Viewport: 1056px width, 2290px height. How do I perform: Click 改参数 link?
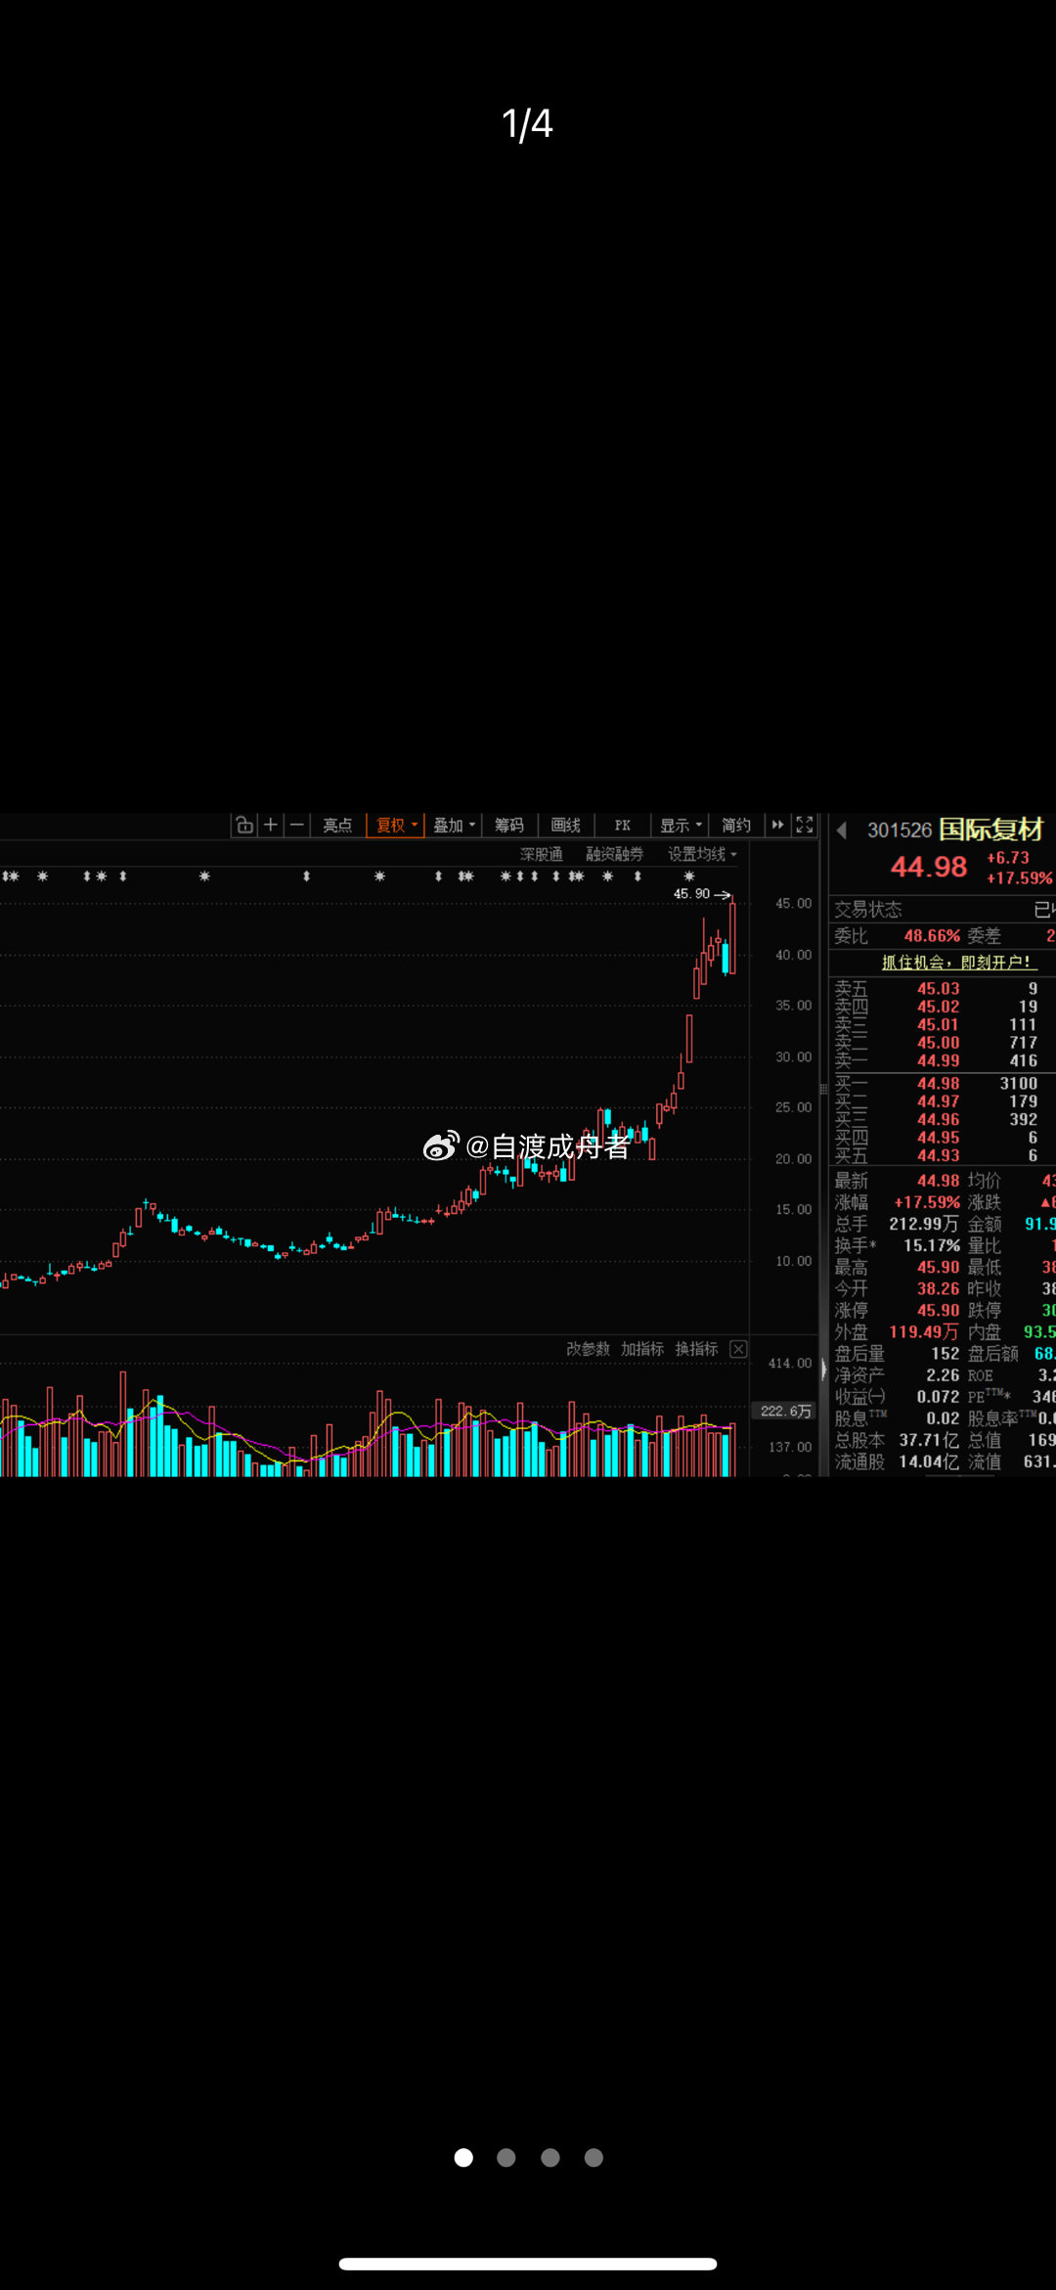pos(588,1349)
